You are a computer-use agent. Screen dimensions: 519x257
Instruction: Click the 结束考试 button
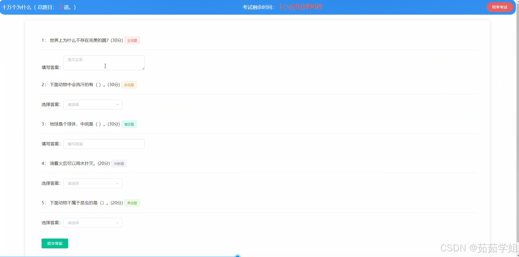(x=500, y=7)
